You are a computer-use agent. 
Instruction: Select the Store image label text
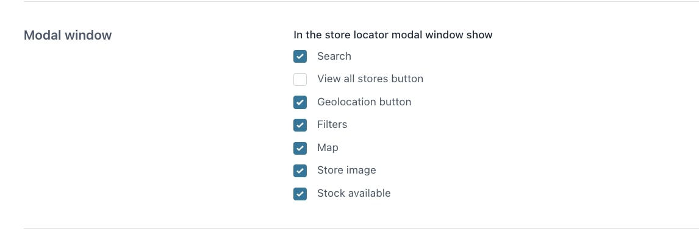tap(347, 170)
